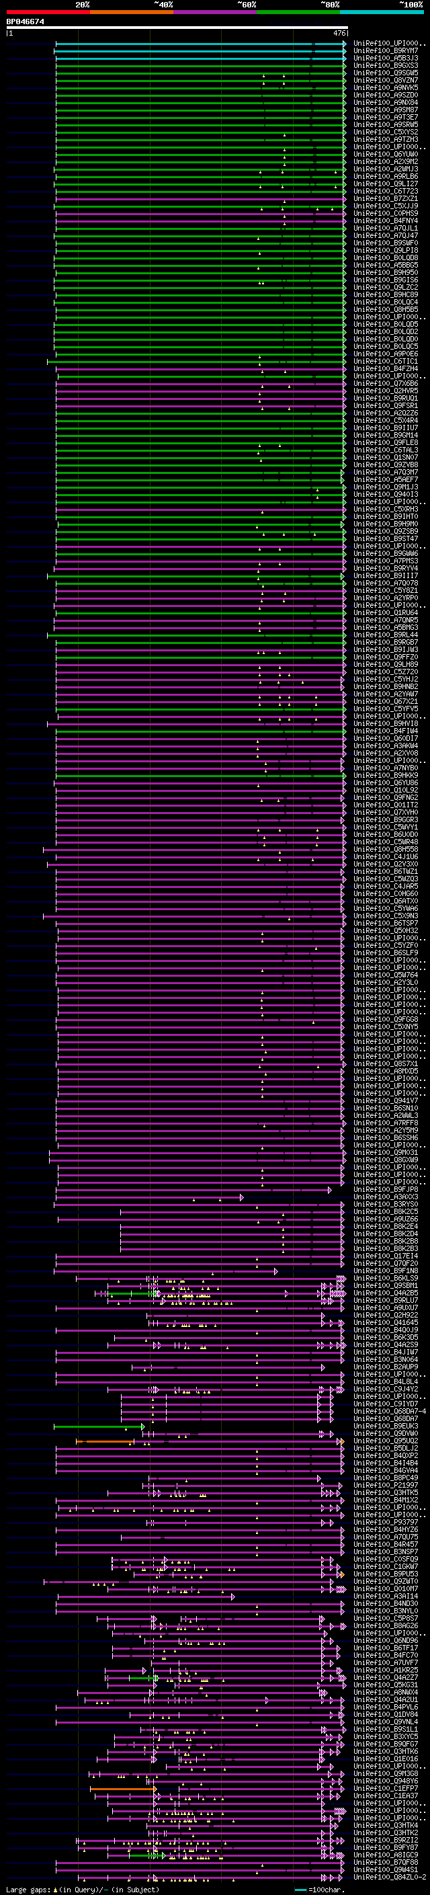Select hit label UniRef100_C6TIC1

386,361
